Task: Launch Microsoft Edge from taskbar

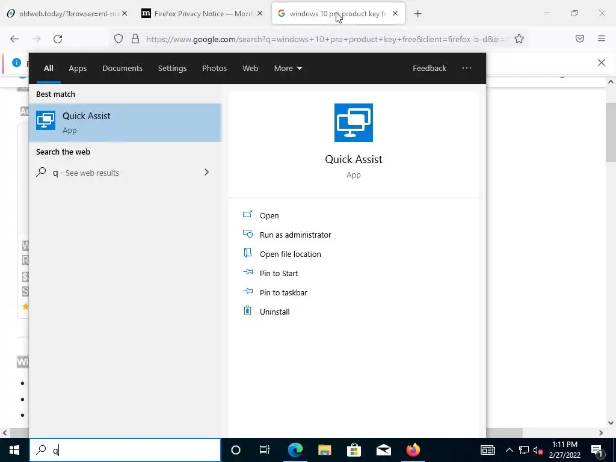Action: 295,450
